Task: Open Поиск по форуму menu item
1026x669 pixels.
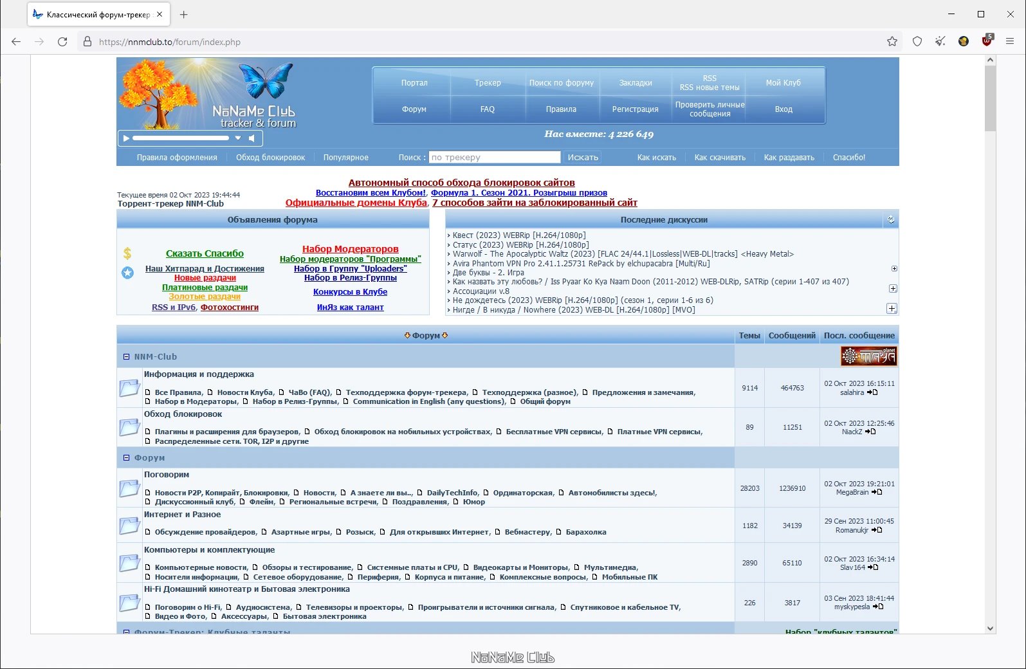Action: 562,83
